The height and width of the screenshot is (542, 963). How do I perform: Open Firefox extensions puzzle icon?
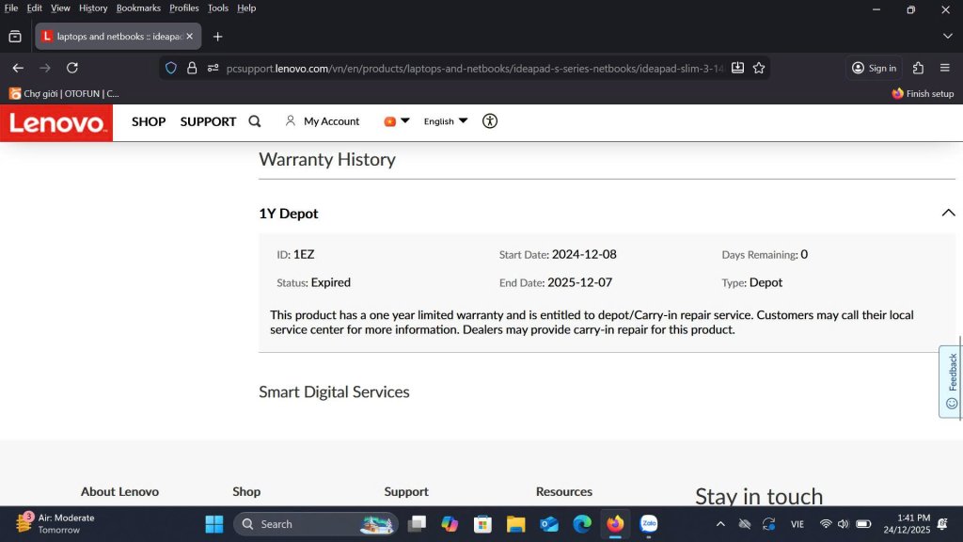(919, 68)
